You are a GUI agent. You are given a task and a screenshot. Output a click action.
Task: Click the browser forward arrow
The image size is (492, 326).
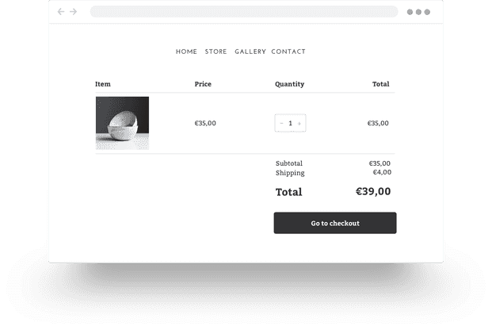pos(74,12)
